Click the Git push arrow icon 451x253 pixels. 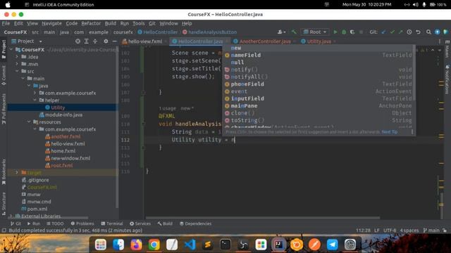(401, 32)
